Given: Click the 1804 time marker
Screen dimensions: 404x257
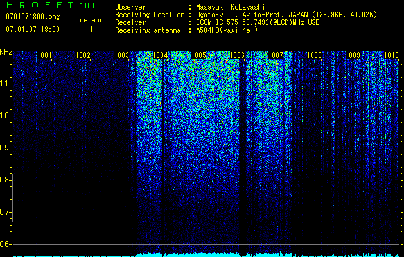Looking at the screenshot, I should [161, 55].
